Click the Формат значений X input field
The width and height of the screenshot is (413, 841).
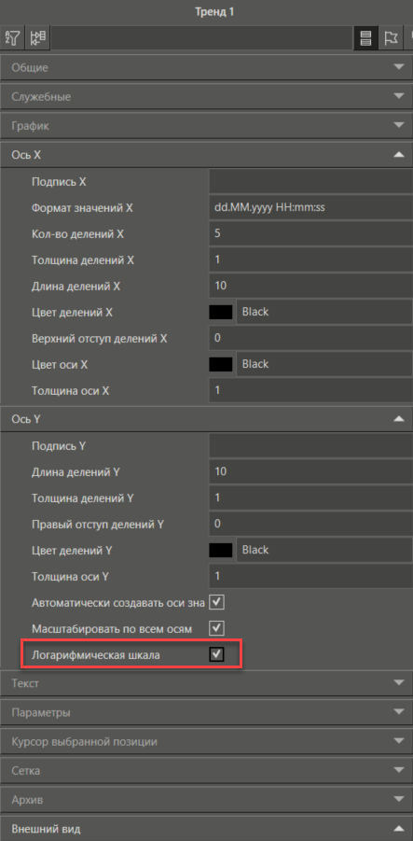point(310,207)
